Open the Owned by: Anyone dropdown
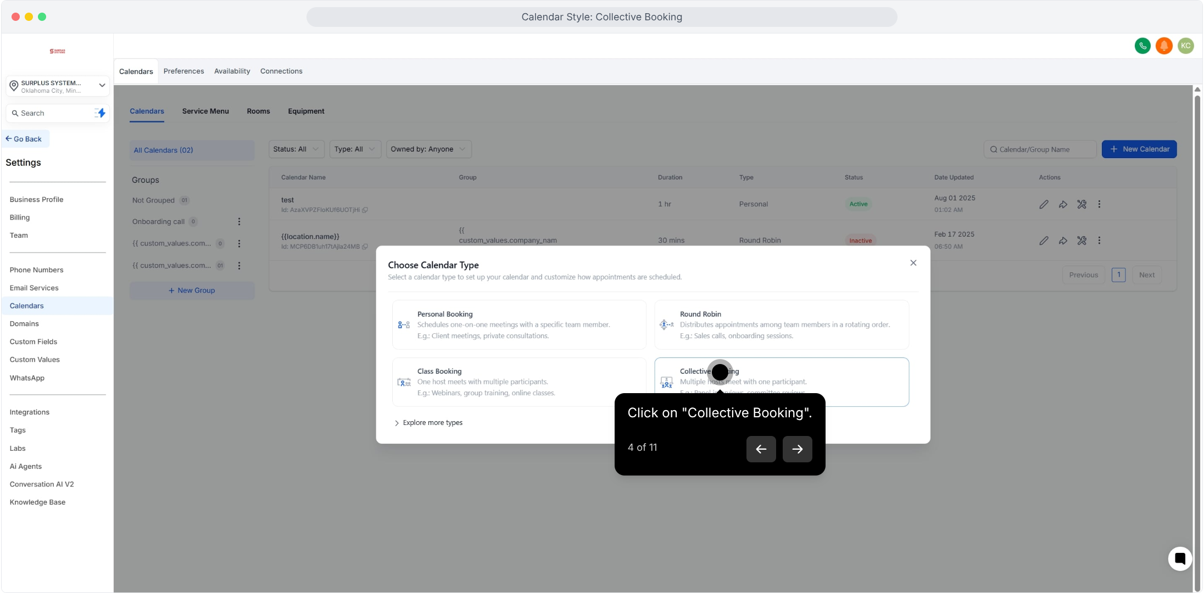The width and height of the screenshot is (1204, 593). (428, 149)
